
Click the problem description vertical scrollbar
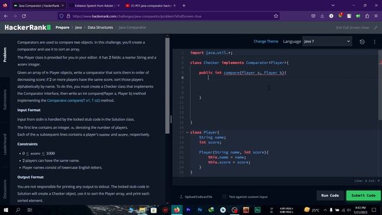[x=167, y=85]
